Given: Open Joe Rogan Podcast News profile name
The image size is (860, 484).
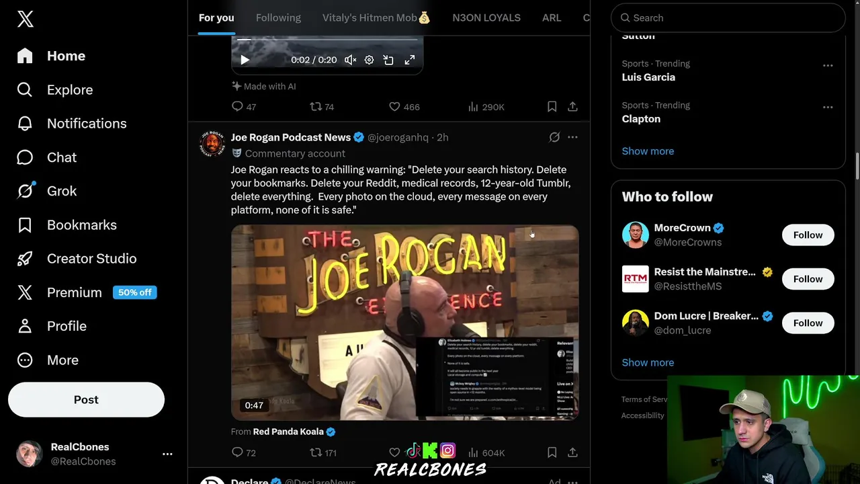Looking at the screenshot, I should click(291, 137).
